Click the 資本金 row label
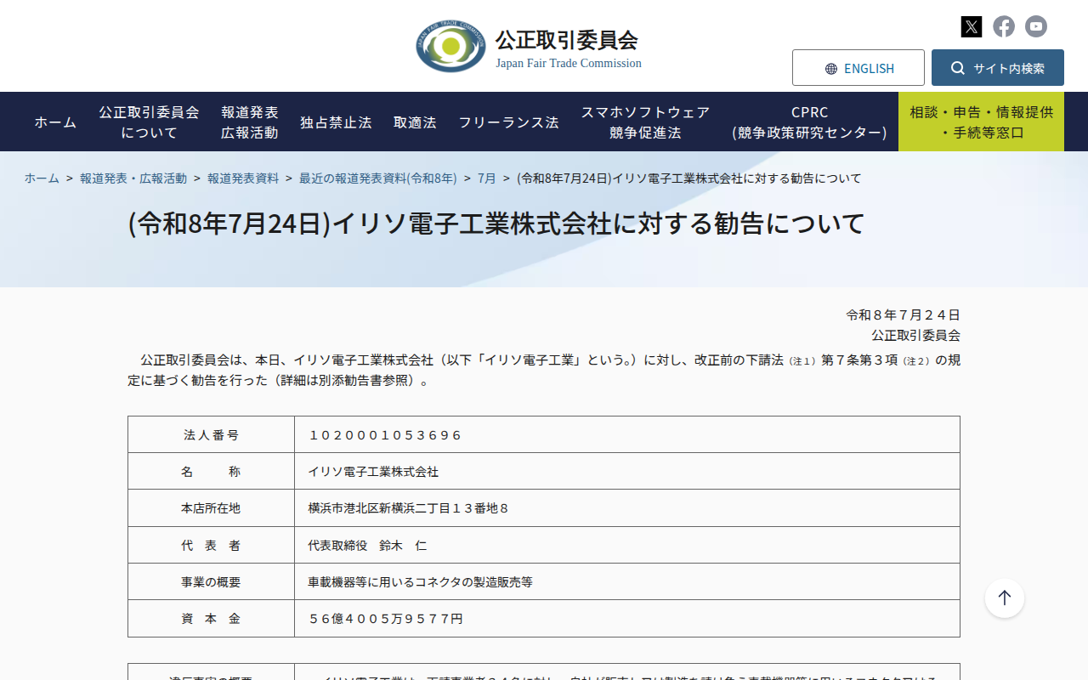This screenshot has height=680, width=1088. [x=211, y=619]
